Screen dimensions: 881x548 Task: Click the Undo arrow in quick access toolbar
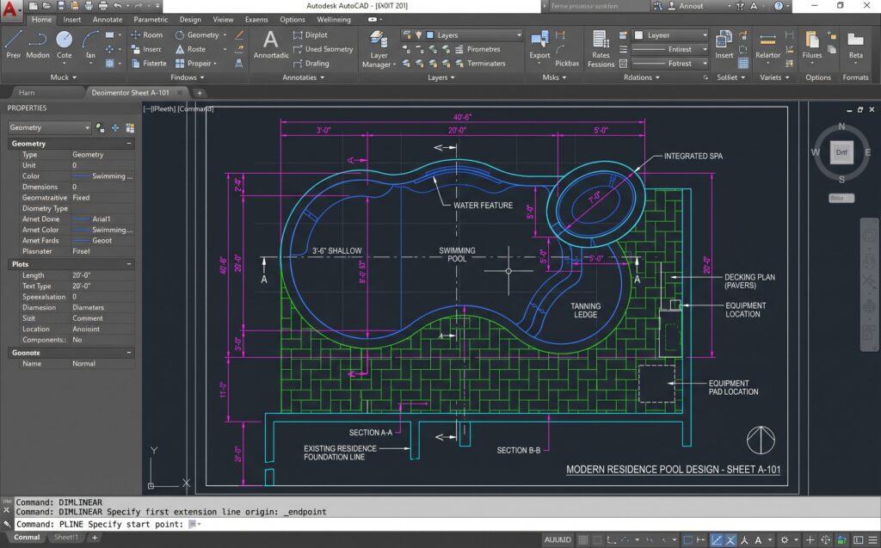pyautogui.click(x=117, y=6)
